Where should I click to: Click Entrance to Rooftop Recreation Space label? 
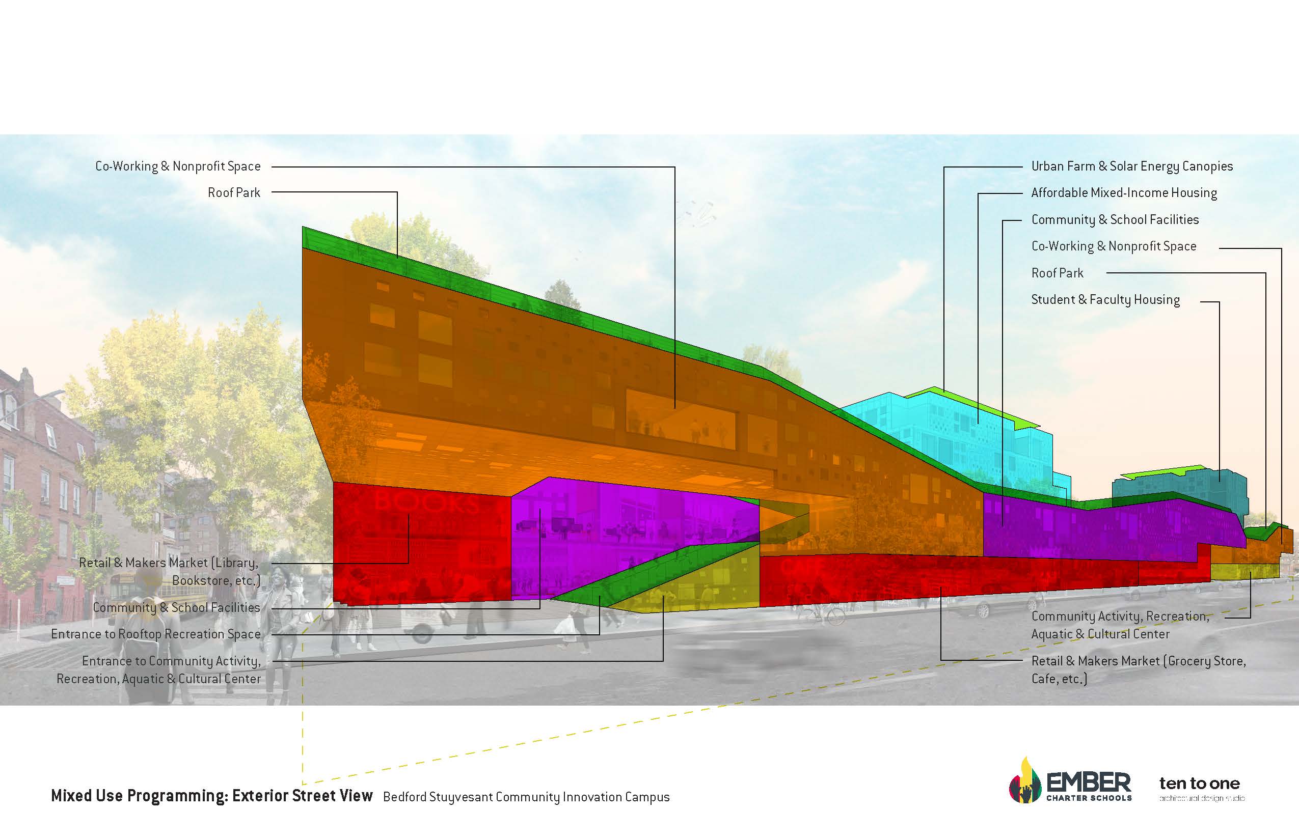point(155,634)
